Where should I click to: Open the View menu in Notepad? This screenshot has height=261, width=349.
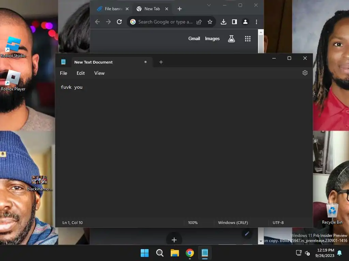[x=99, y=73]
